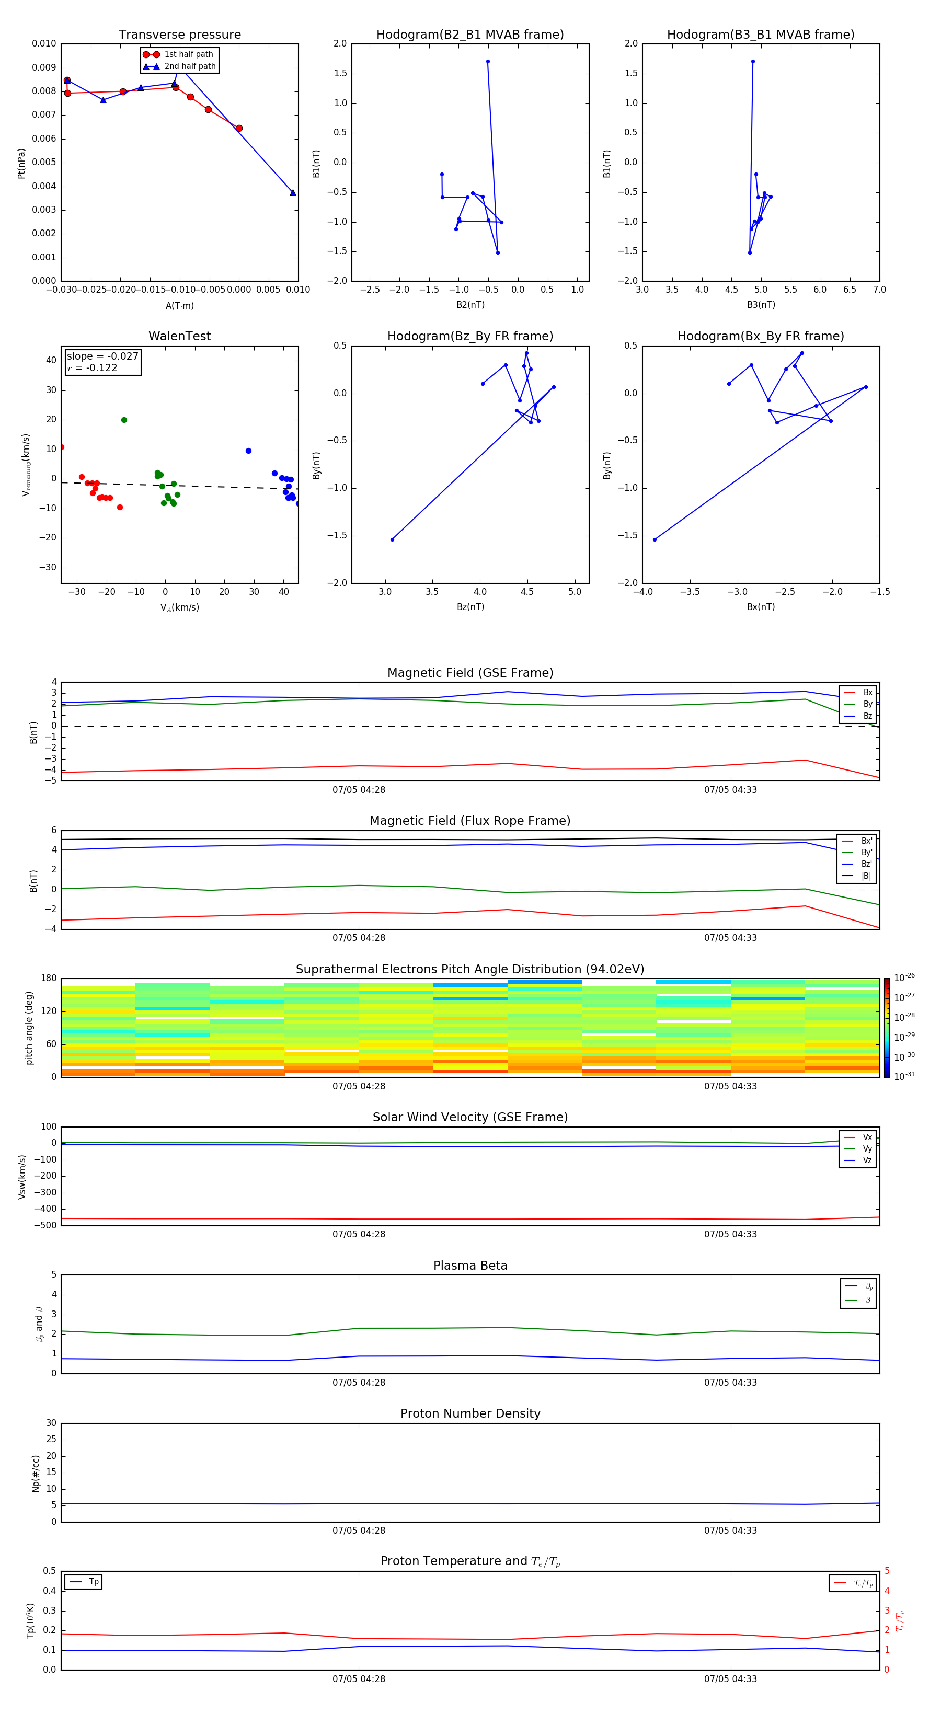This screenshot has height=1725, width=941.
Task: Select the "Magnetic Field (GSE Frame)" title
Action: [x=470, y=673]
